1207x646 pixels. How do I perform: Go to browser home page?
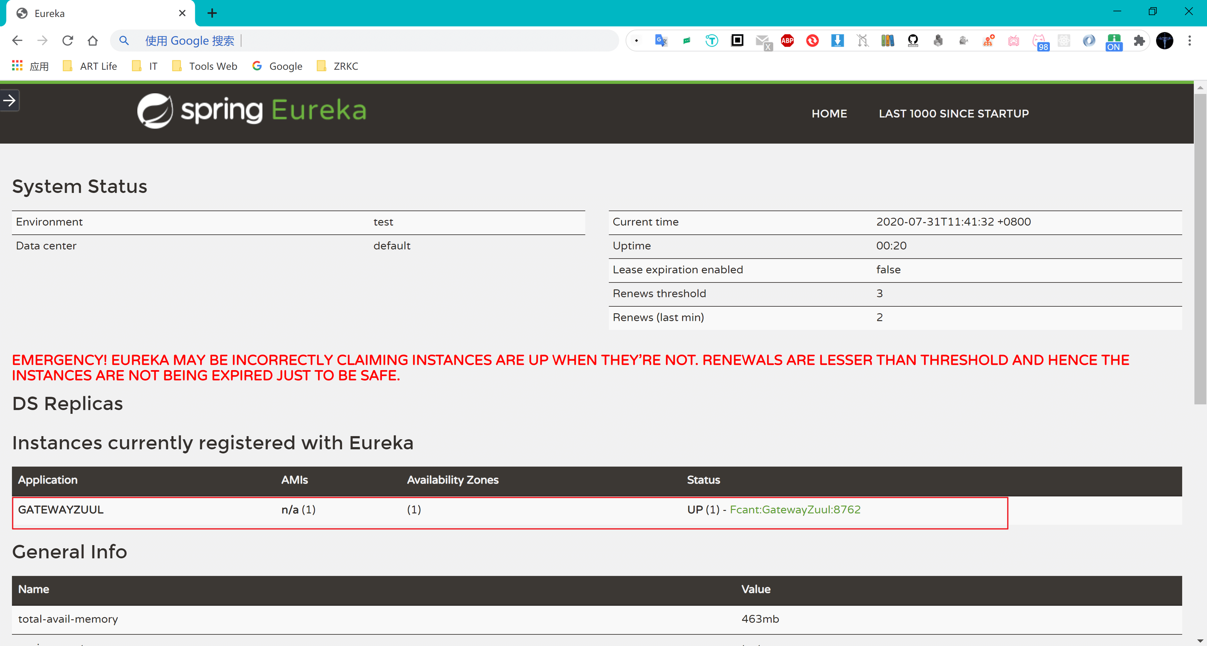(93, 41)
